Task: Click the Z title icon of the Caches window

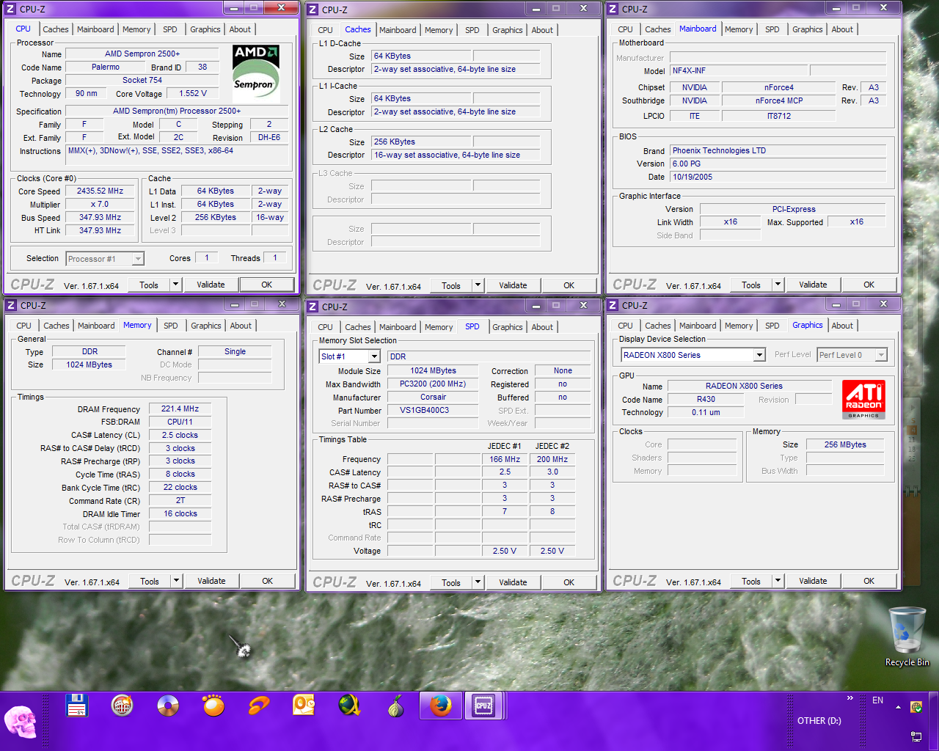Action: coord(313,10)
